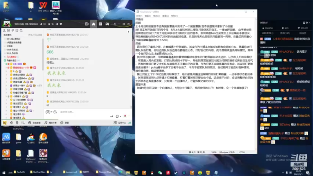Click the send enter arrow in YY chat

(x=112, y=116)
